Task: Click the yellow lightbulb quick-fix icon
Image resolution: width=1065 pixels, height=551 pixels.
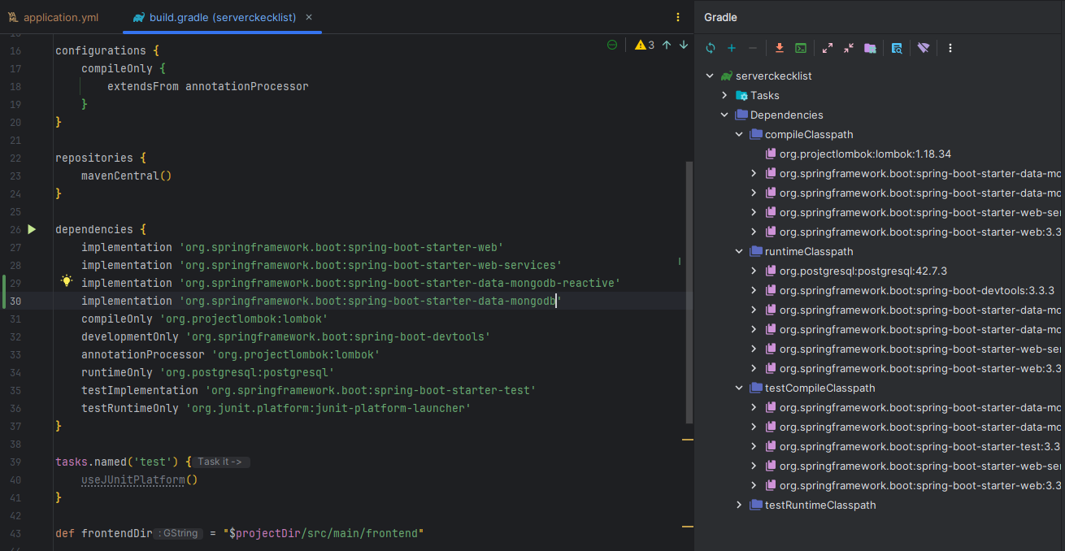Action: click(x=67, y=281)
